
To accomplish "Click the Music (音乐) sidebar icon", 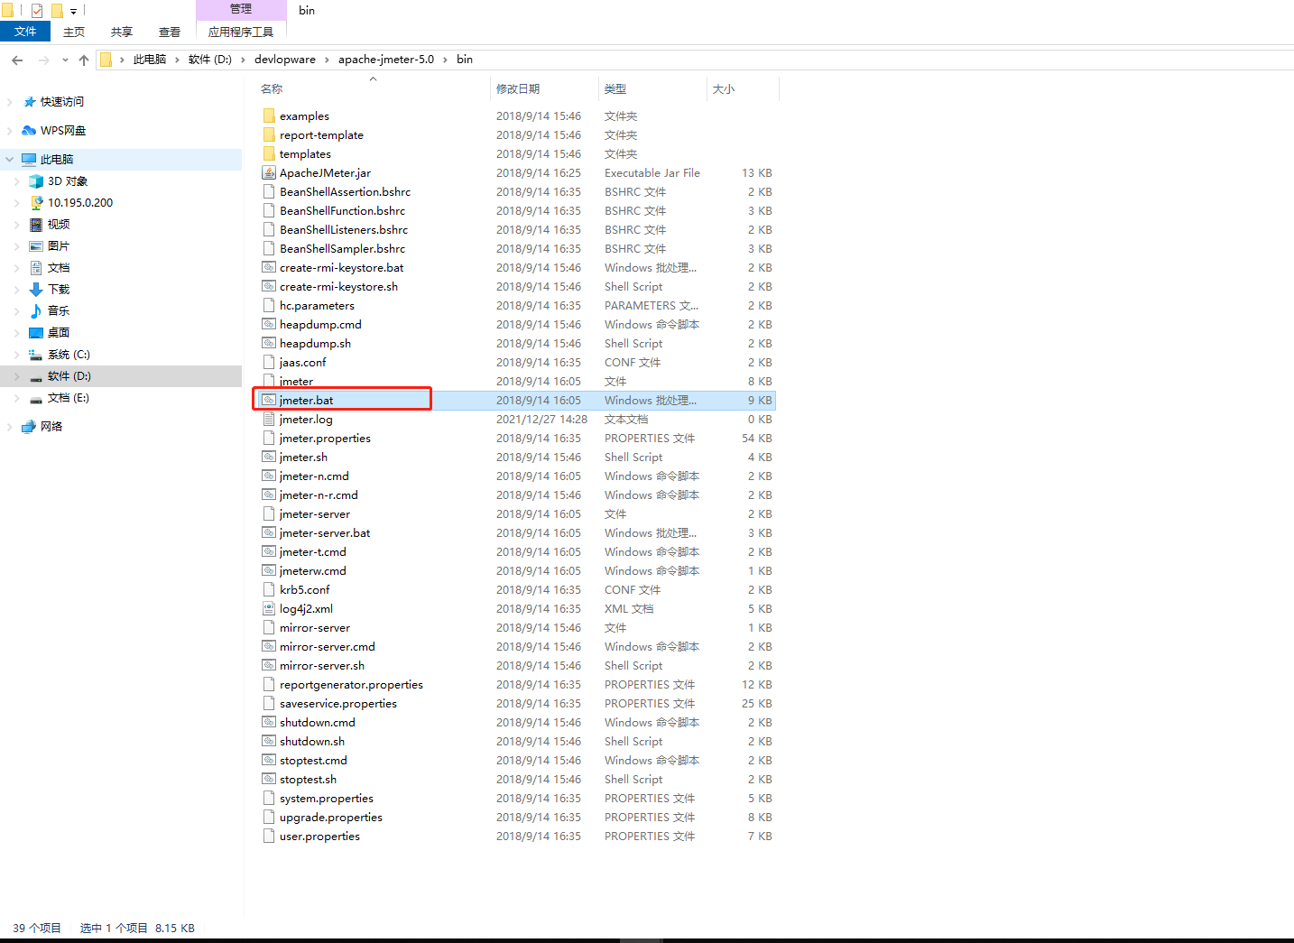I will [x=36, y=310].
